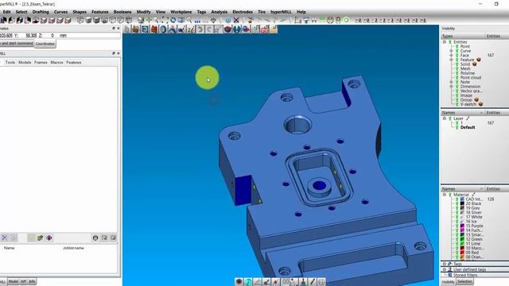509x286 pixels.
Task: Expand the Feature tree node
Action: [451, 60]
